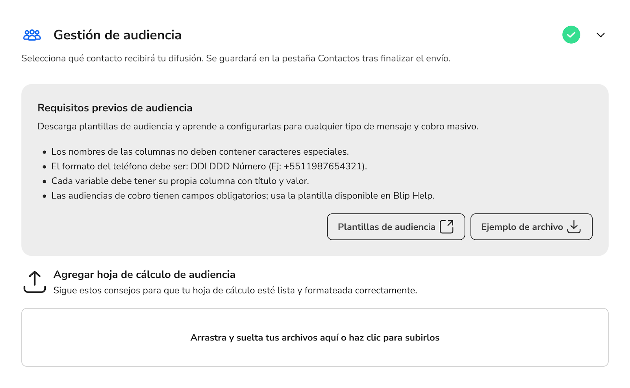Download via Ejemplo de archivo button text
Image resolution: width=630 pixels, height=388 pixels.
click(x=522, y=227)
